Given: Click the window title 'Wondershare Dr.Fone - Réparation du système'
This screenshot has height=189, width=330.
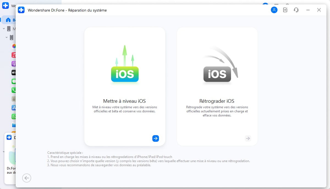Looking at the screenshot, I should (x=67, y=10).
